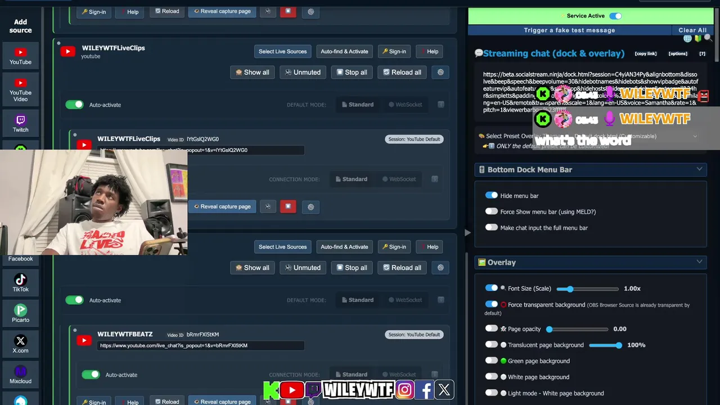Enable Green page background toggle
Viewport: 720px width, 405px height.
(x=492, y=360)
